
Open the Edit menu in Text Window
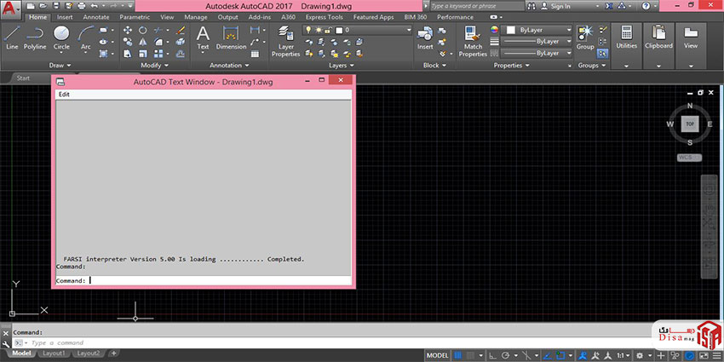point(64,95)
